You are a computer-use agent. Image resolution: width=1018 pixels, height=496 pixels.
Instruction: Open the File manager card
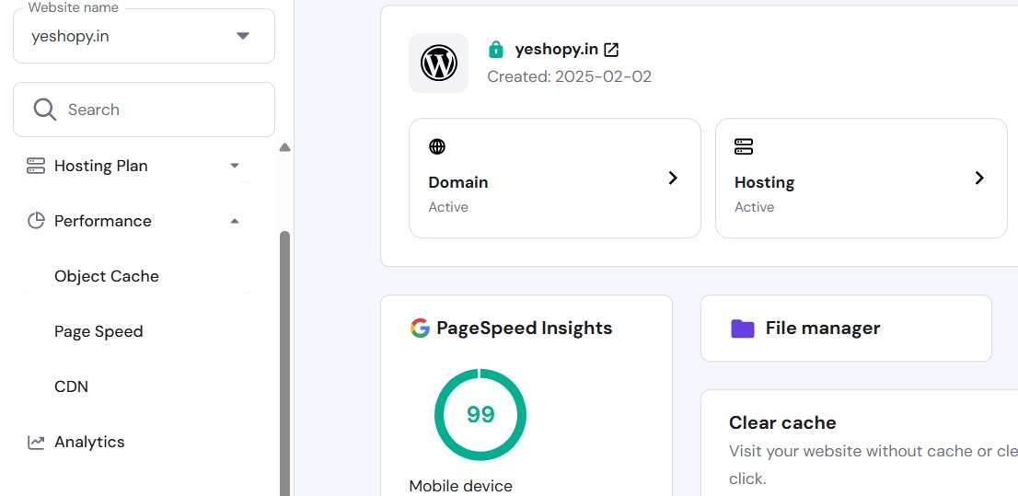click(846, 329)
